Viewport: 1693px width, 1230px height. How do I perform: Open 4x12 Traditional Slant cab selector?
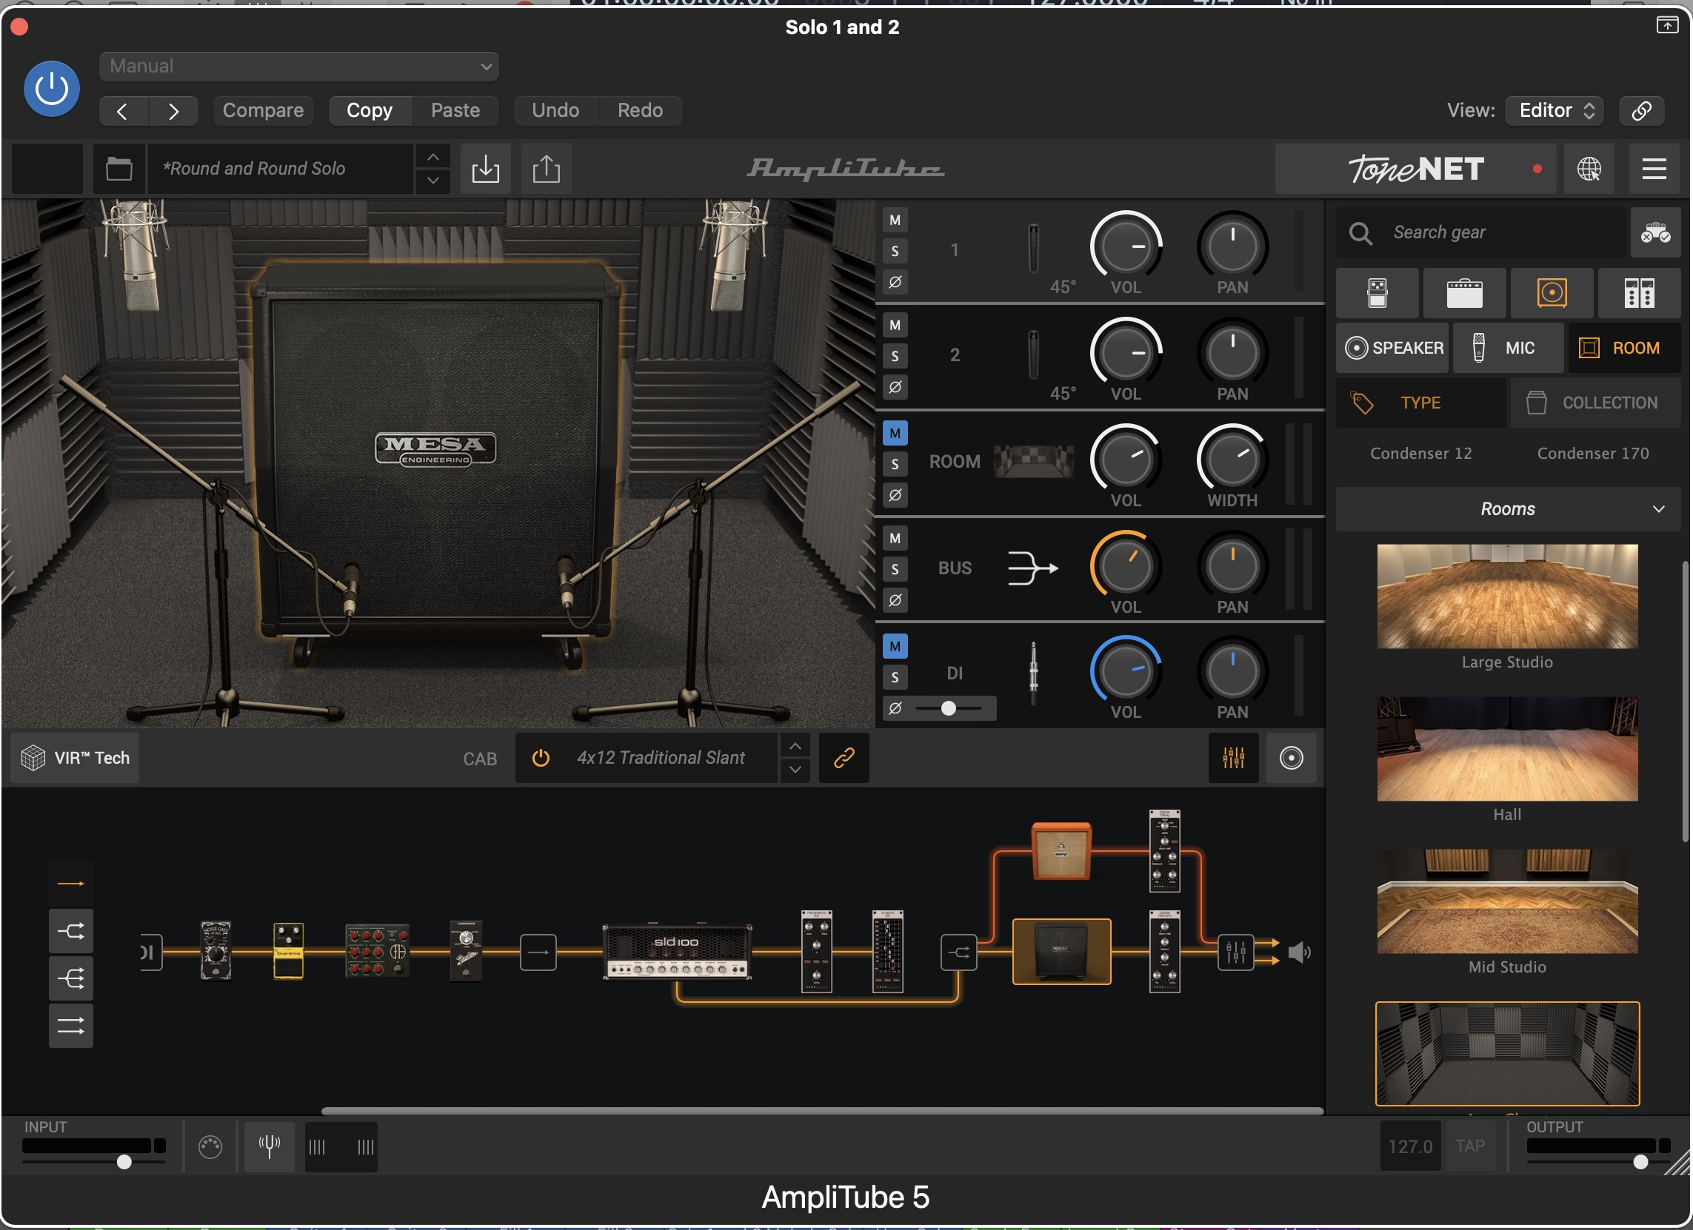[x=661, y=758]
